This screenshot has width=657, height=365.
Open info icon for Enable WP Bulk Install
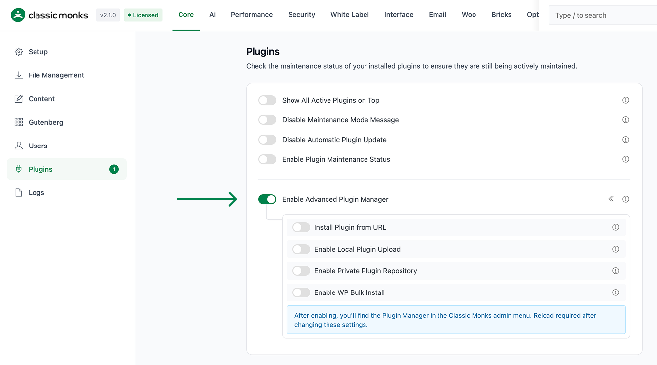(x=616, y=292)
